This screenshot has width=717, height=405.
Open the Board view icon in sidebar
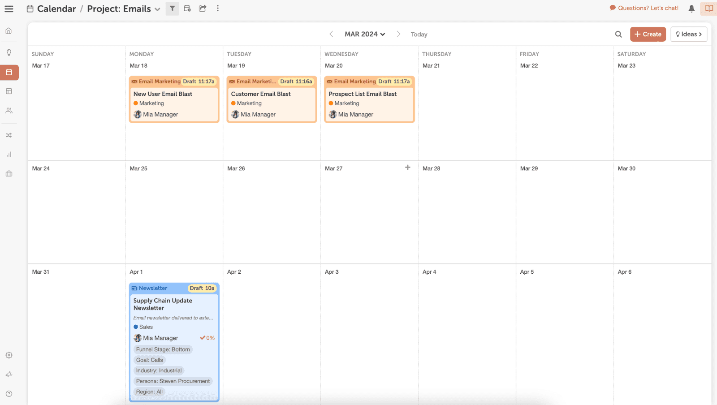click(x=9, y=91)
